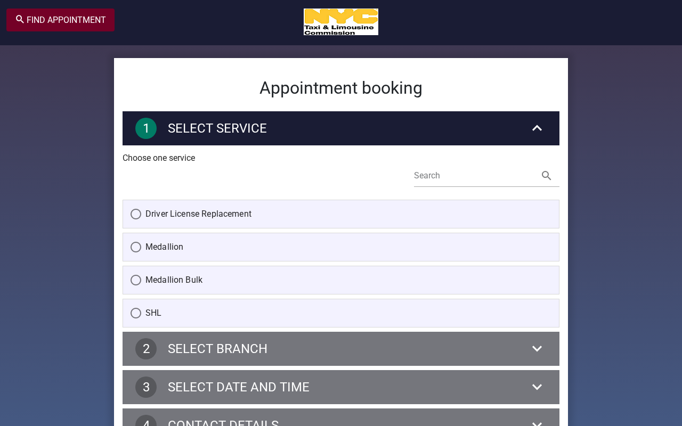682x426 pixels.
Task: Open the Select Branch step header
Action: (341, 349)
